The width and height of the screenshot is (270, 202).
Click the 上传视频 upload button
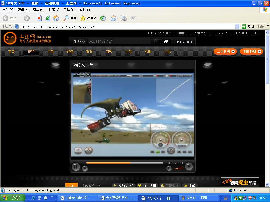point(225,52)
